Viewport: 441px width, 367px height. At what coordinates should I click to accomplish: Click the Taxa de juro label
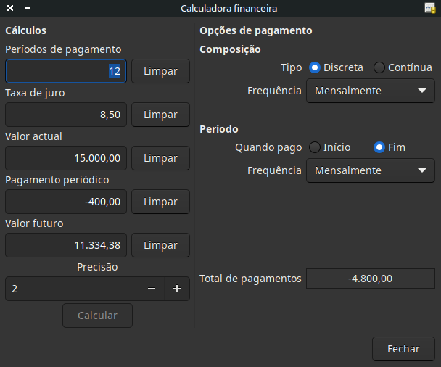(x=35, y=93)
